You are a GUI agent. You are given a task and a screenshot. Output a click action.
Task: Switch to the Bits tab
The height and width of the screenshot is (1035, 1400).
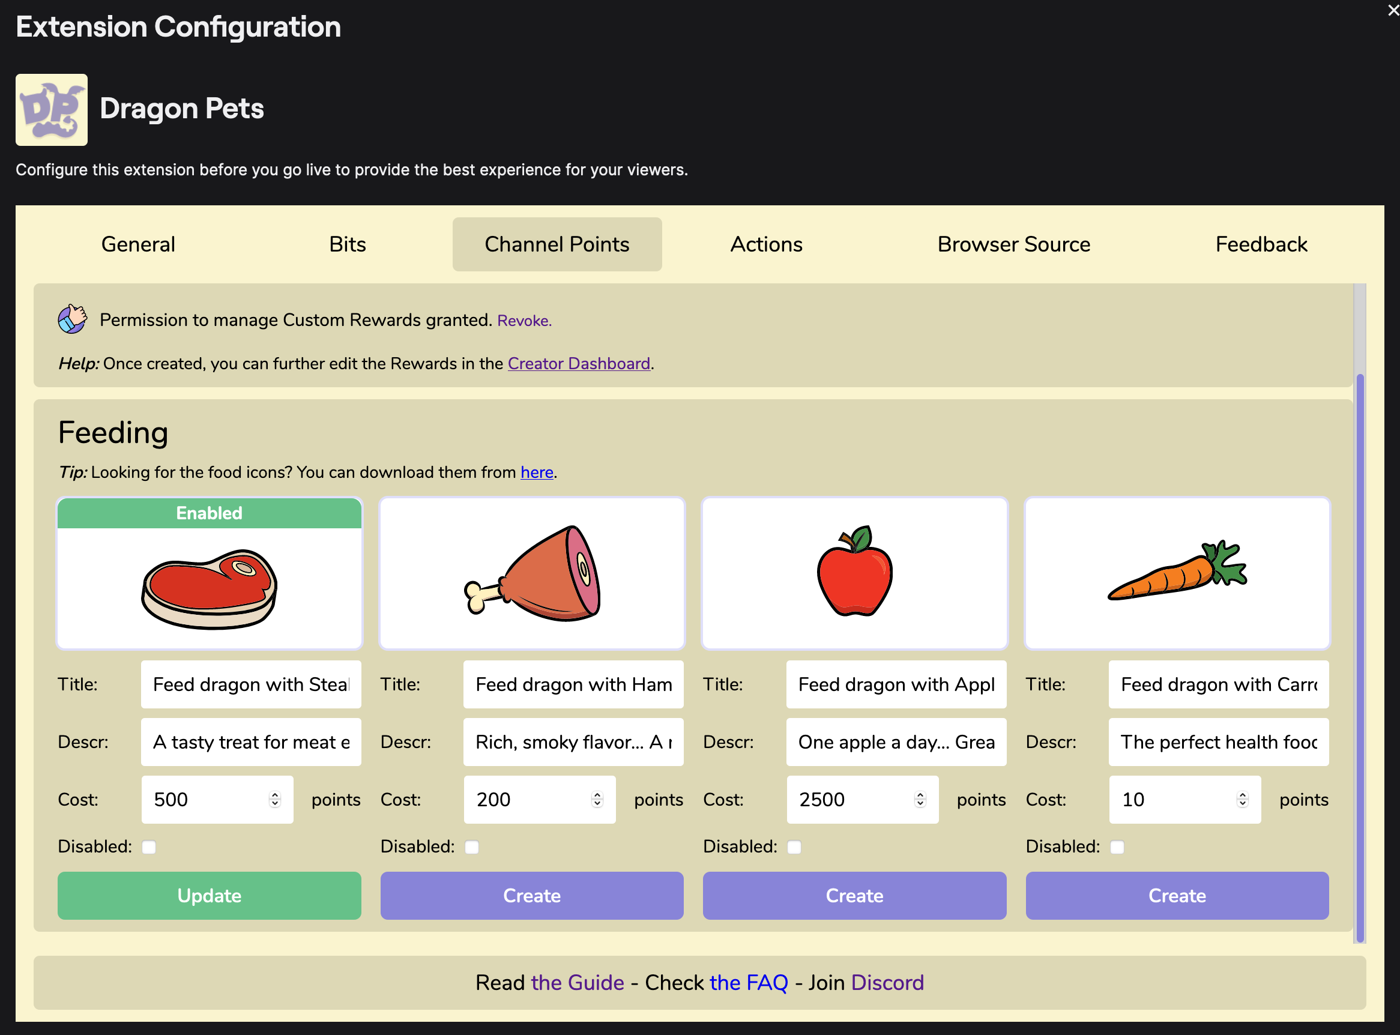pyautogui.click(x=347, y=244)
